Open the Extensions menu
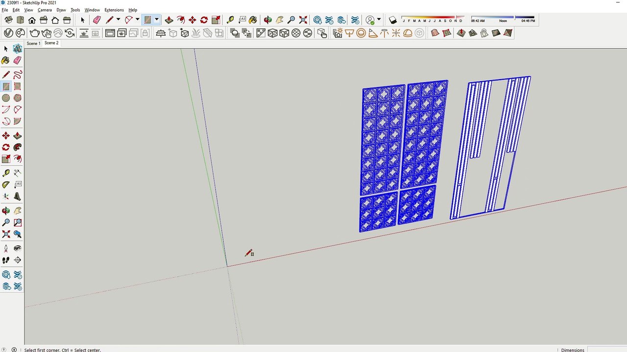Viewport: 627px width, 352px height. tap(114, 10)
